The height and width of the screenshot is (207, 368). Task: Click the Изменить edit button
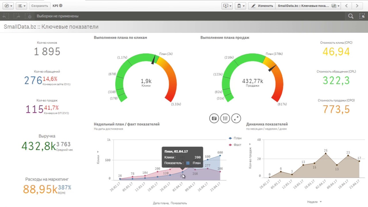tap(262, 6)
